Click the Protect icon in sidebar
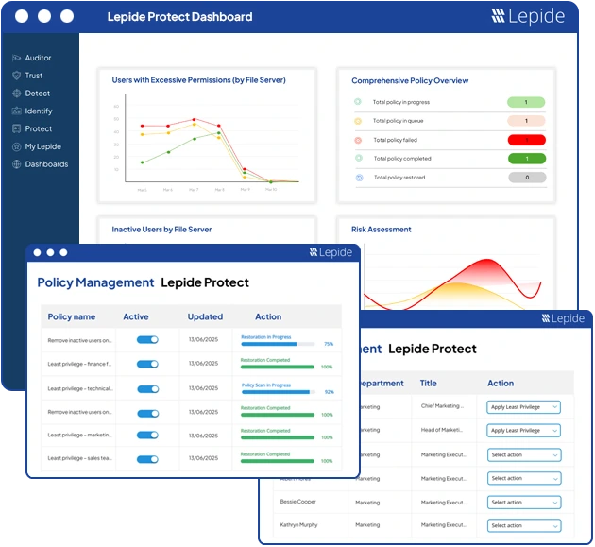This screenshot has width=595, height=547. (16, 128)
